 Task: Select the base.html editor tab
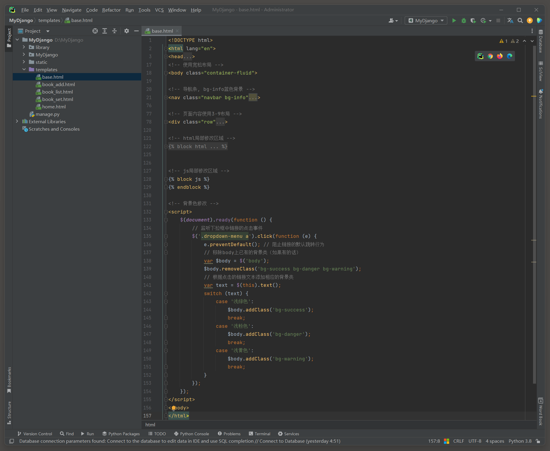162,31
